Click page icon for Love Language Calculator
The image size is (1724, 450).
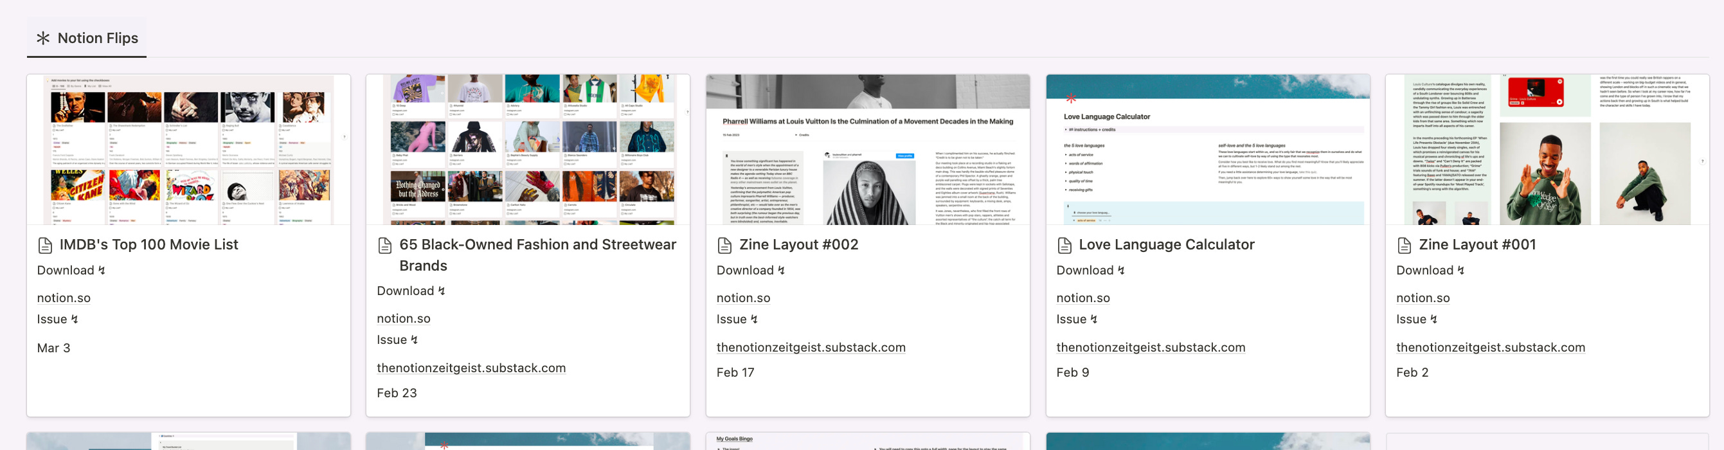[x=1064, y=245]
